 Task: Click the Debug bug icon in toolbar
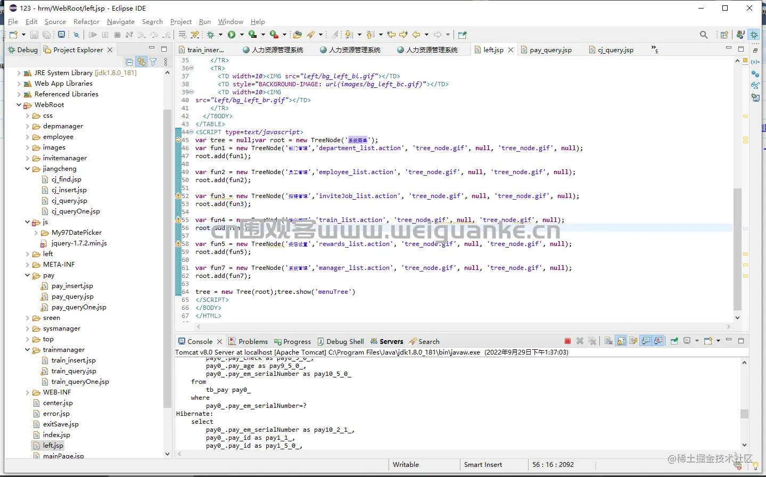pos(211,35)
